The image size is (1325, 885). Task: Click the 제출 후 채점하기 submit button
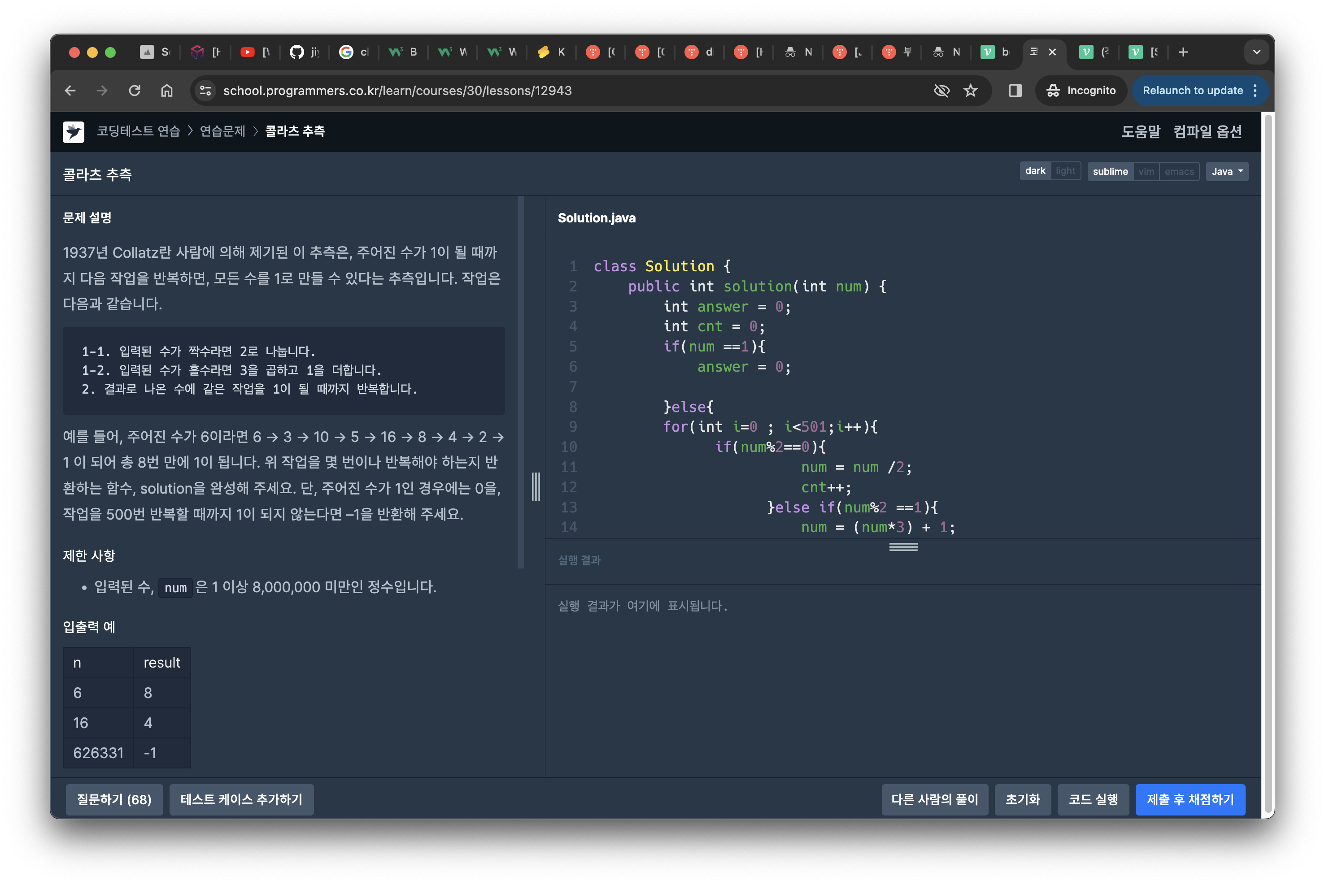1190,799
